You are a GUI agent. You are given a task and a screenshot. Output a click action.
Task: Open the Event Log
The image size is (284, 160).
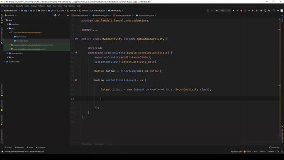[x=274, y=147]
